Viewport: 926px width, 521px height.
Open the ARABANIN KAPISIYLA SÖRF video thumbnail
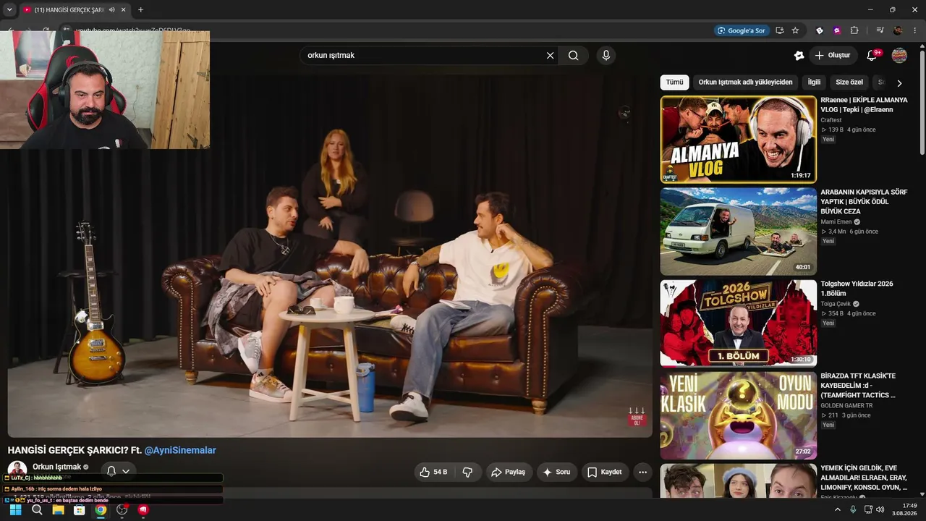(739, 232)
